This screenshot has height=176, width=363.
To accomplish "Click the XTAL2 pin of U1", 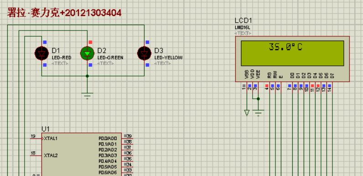I will coord(51,156).
